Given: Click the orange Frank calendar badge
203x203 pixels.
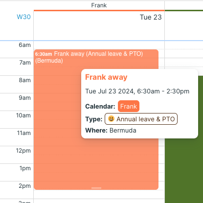Looking at the screenshot, I should click(129, 106).
